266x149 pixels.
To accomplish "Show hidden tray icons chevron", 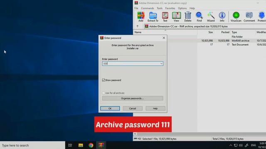I will (x=231, y=145).
